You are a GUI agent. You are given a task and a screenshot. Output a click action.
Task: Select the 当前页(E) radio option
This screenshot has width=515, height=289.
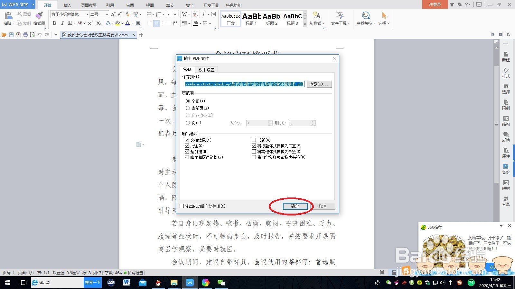pyautogui.click(x=188, y=108)
